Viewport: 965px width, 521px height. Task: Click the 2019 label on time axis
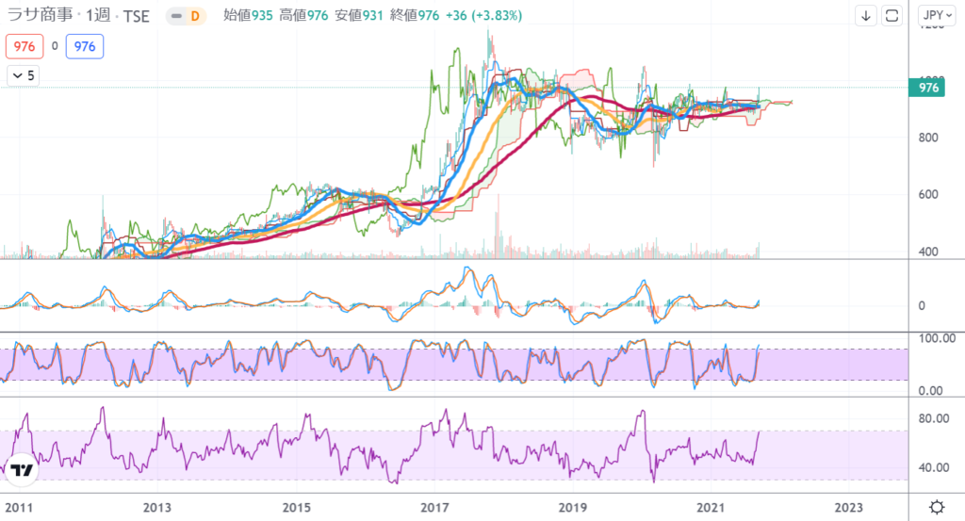pos(572,508)
